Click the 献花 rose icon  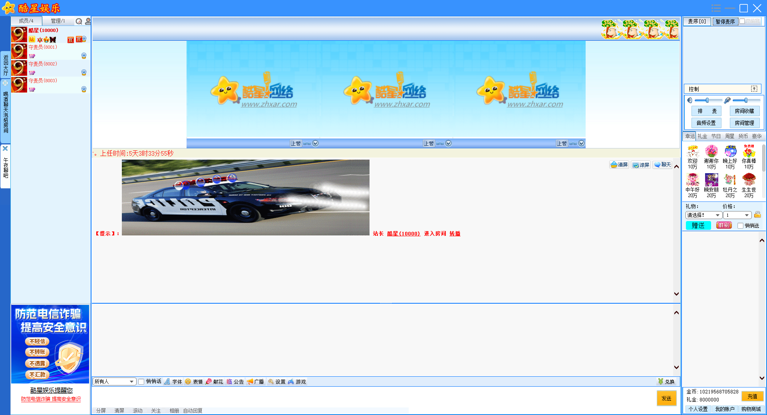coord(209,381)
